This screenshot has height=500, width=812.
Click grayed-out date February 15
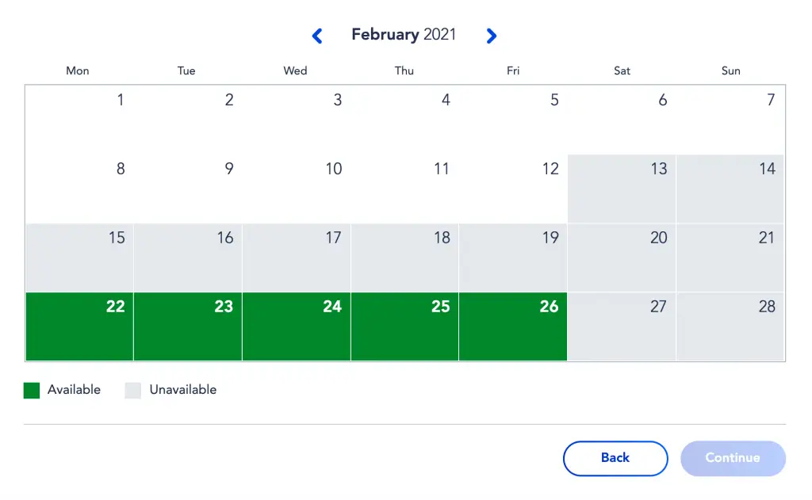pyautogui.click(x=80, y=258)
